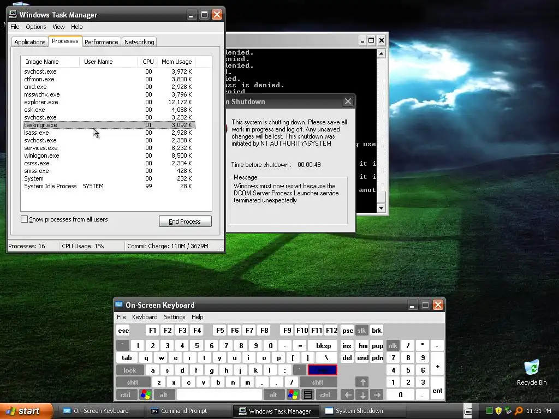Check Show processes from all users

[x=24, y=219]
